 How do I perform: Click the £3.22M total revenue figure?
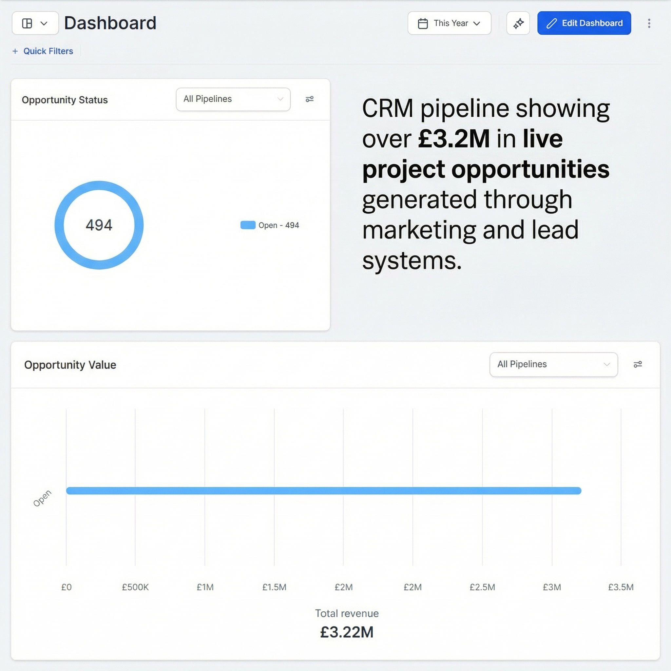[346, 632]
